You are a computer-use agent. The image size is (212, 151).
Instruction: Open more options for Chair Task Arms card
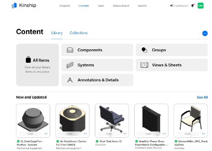tap(125, 133)
